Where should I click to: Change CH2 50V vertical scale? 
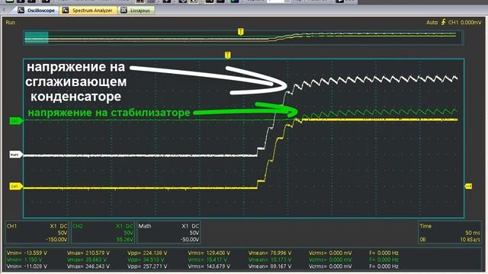pyautogui.click(x=128, y=233)
